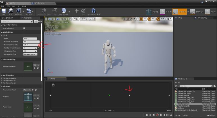Go back in Asset Browser history
Image resolution: width=217 pixels, height=118 pixels.
[x=176, y=83]
